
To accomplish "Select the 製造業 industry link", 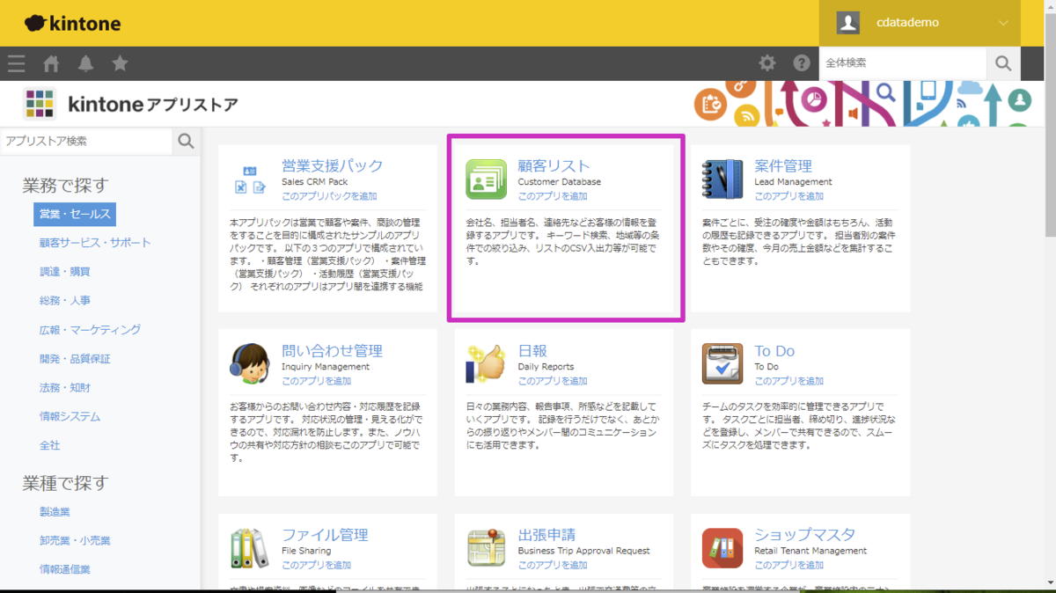I will [55, 511].
